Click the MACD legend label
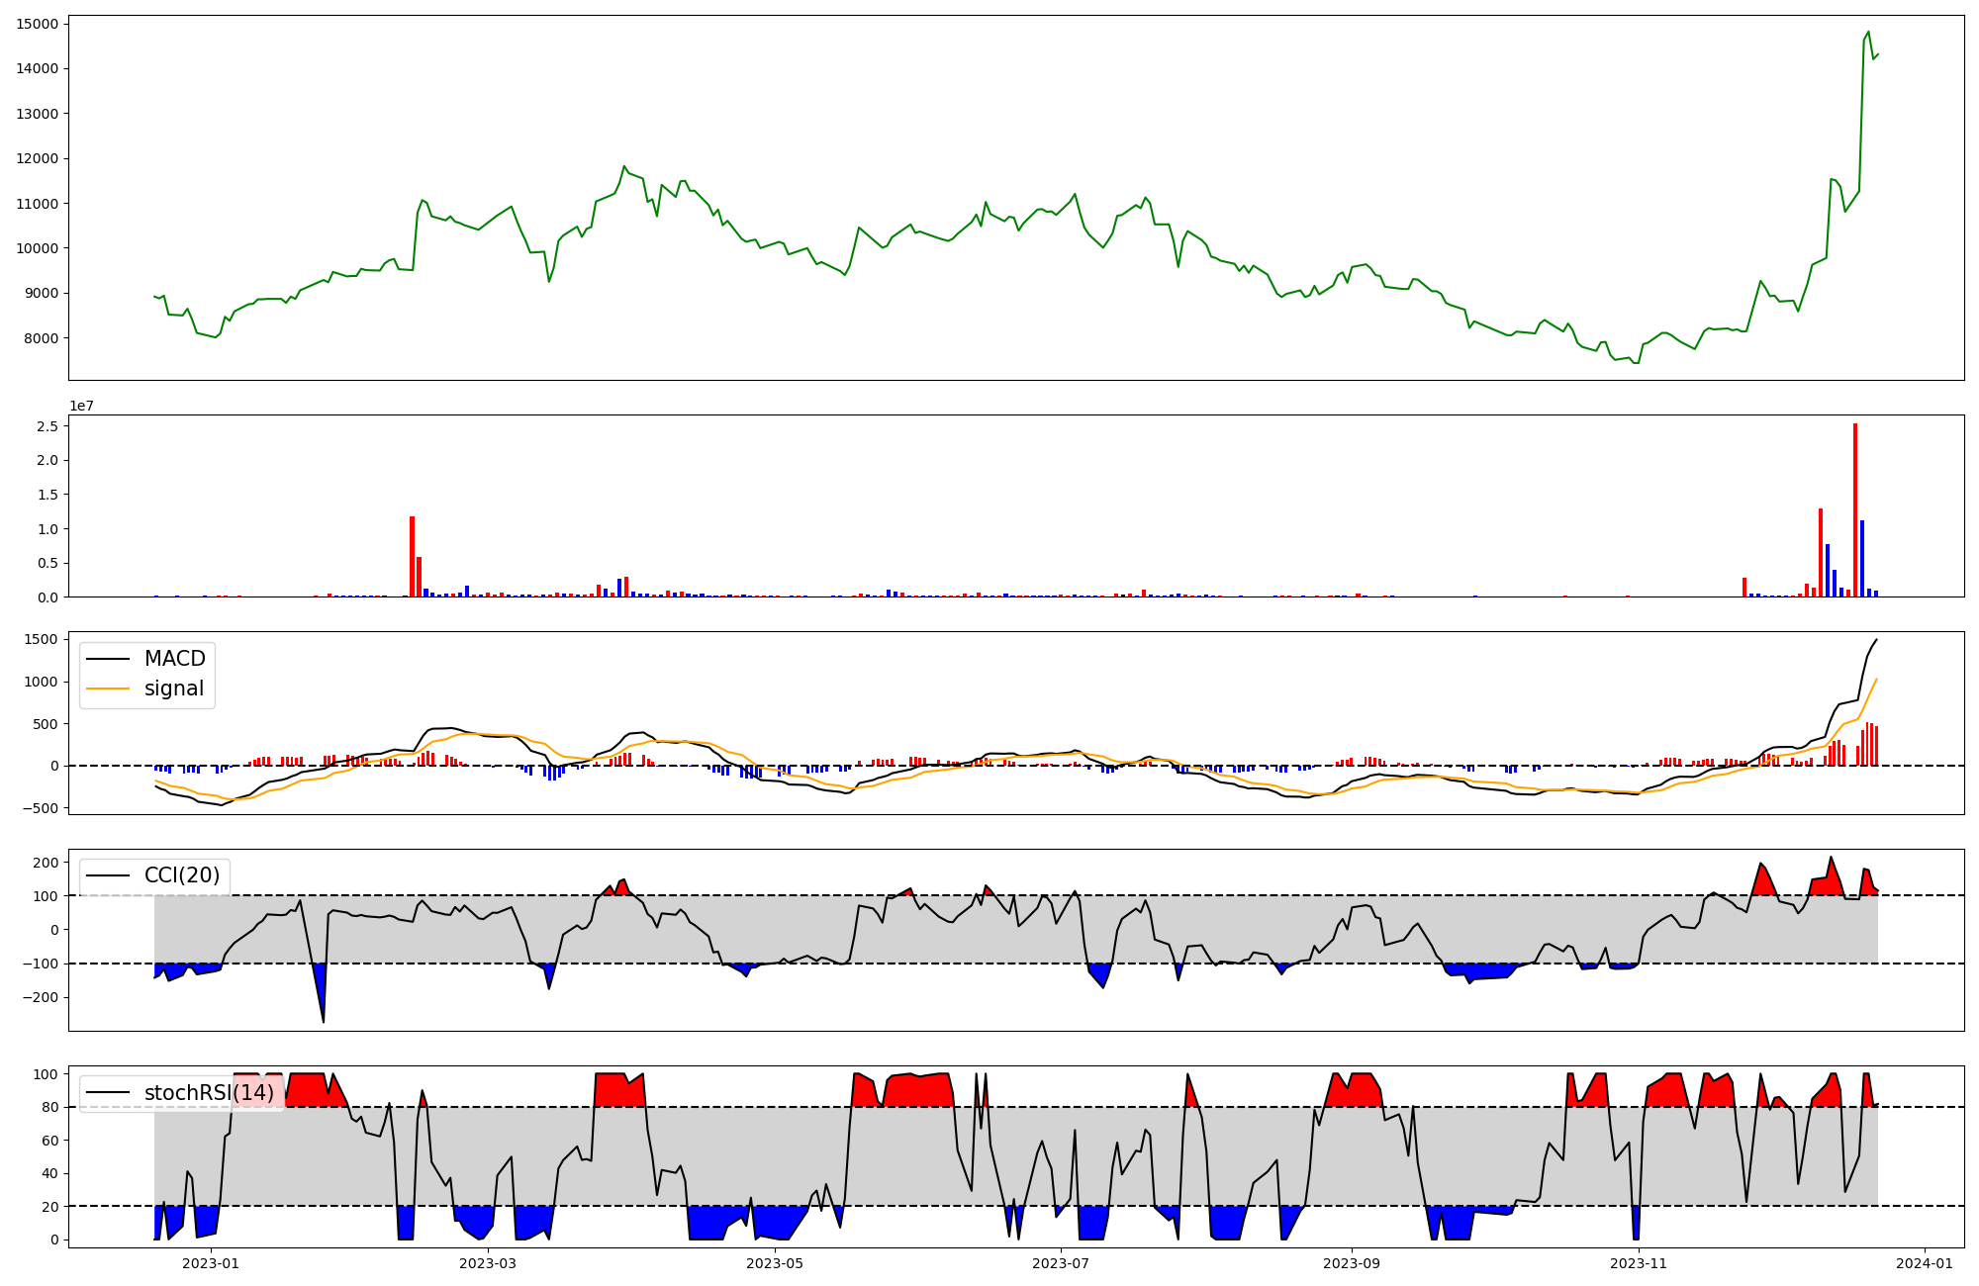This screenshot has width=1979, height=1286. click(x=174, y=659)
